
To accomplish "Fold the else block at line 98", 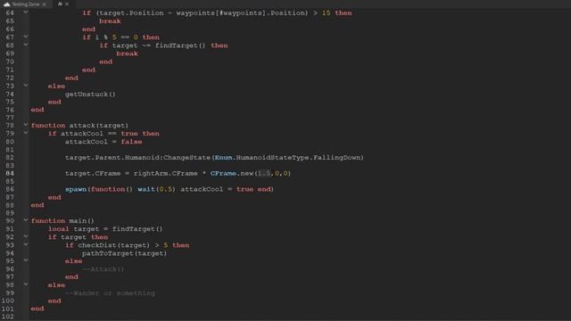I will [x=26, y=284].
